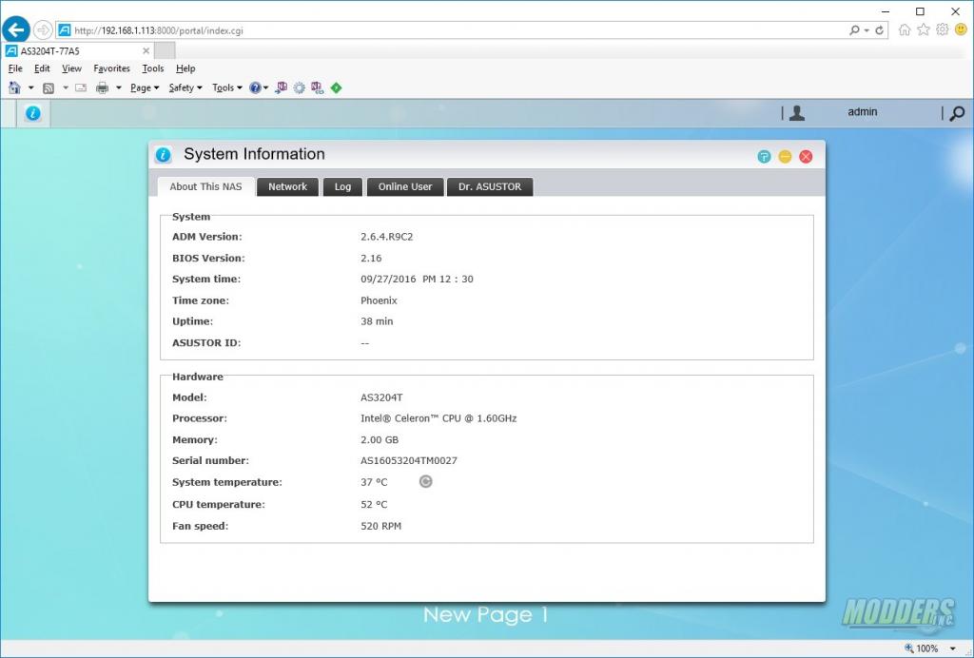Close the AS3204T-77A5 browser tab

tap(146, 50)
